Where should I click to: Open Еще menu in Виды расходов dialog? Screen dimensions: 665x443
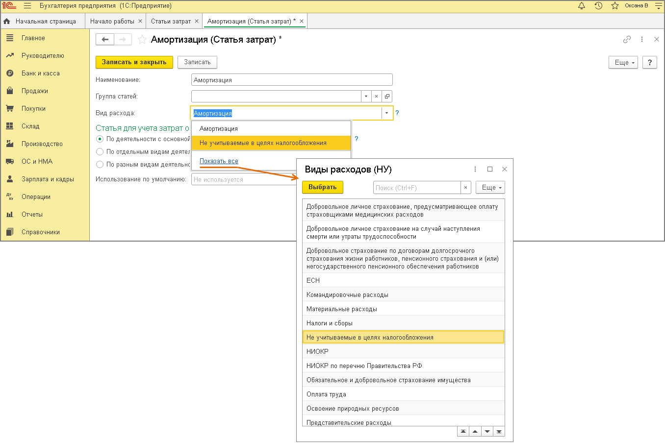pos(490,187)
